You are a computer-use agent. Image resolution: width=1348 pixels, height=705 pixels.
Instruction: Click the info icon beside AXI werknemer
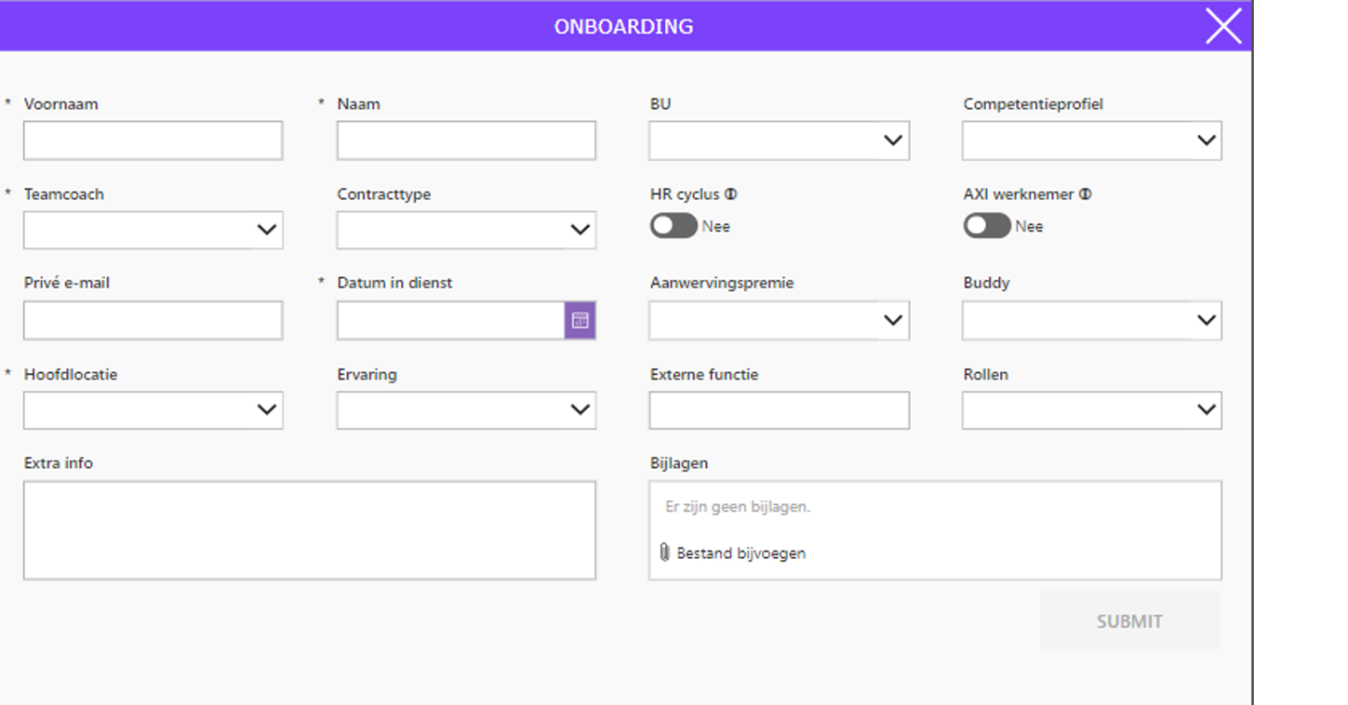1085,195
